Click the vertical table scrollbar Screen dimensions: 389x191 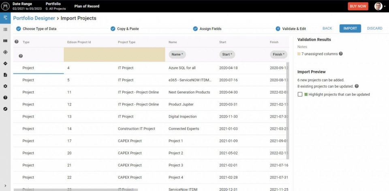(x=288, y=111)
